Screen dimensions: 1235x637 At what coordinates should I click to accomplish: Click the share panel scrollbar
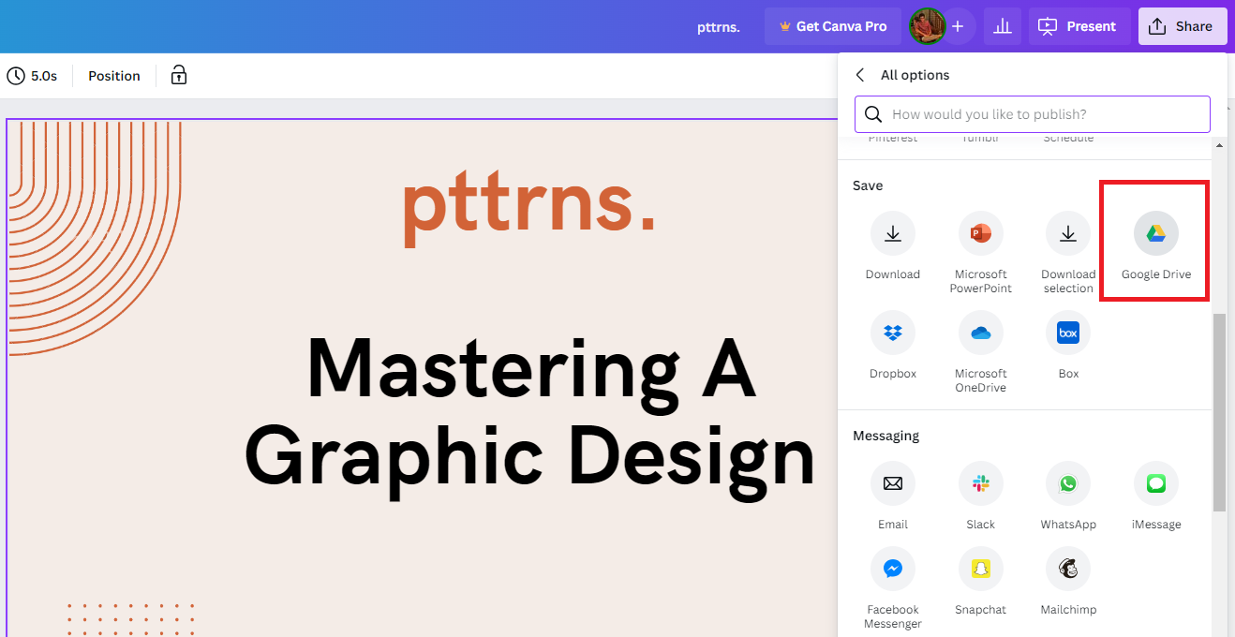(1219, 412)
